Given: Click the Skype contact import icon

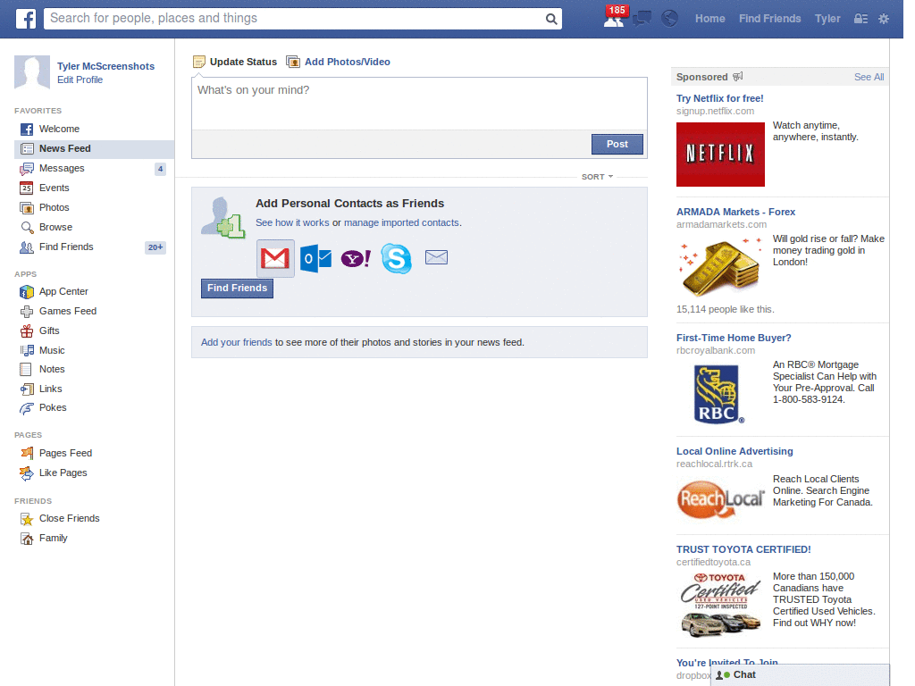Looking at the screenshot, I should [x=396, y=258].
